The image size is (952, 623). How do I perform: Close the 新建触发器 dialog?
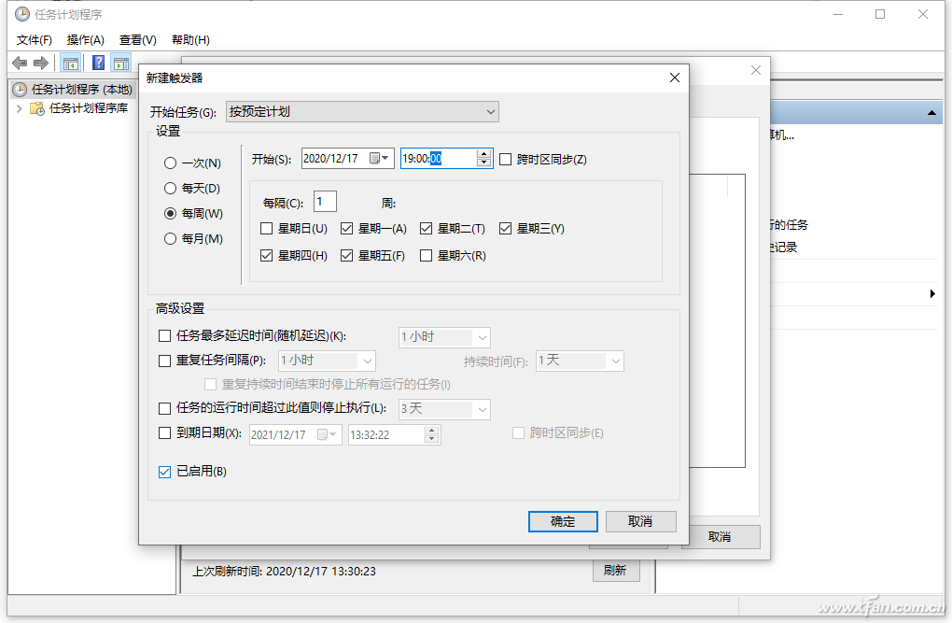tap(675, 78)
